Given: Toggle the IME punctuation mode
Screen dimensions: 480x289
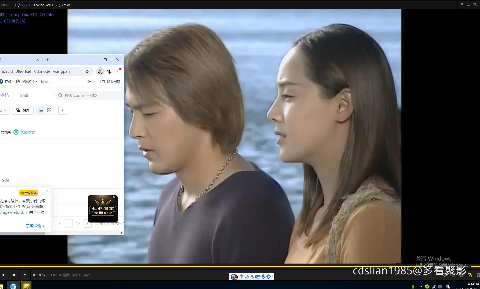Looking at the screenshot, I should 252,277.
